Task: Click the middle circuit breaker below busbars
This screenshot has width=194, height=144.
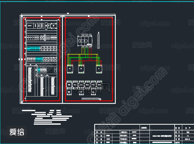Action: click(x=81, y=69)
